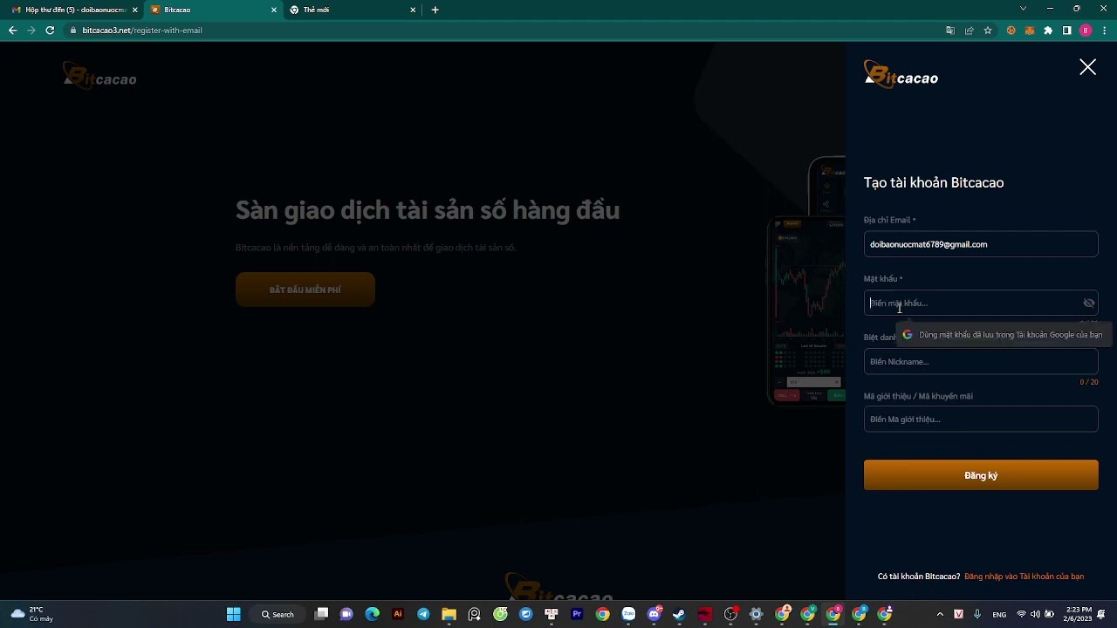
Task: Launch Adobe Illustrator from the taskbar
Action: 398,614
